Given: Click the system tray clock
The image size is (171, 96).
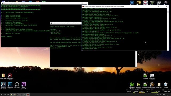Looking at the screenshot, I should click(x=164, y=95).
